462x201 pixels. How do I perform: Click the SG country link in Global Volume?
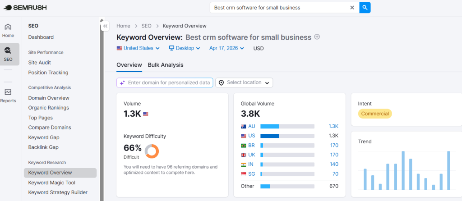252,174
